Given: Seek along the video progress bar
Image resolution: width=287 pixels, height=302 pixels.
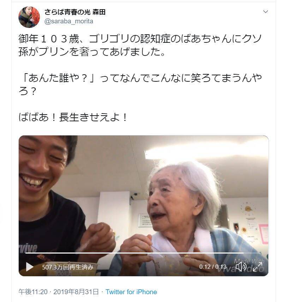Looking at the screenshot, I should point(143,253).
